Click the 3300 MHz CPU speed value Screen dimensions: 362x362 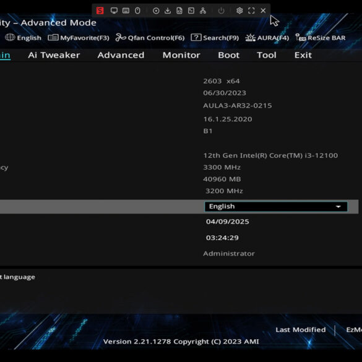click(222, 167)
